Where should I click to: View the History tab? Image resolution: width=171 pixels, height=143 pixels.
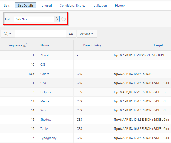pos(120,6)
